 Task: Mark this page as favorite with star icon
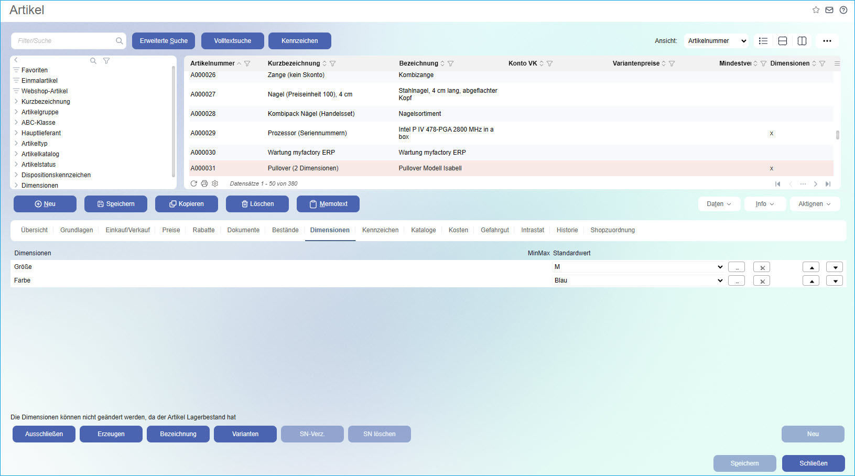[816, 10]
